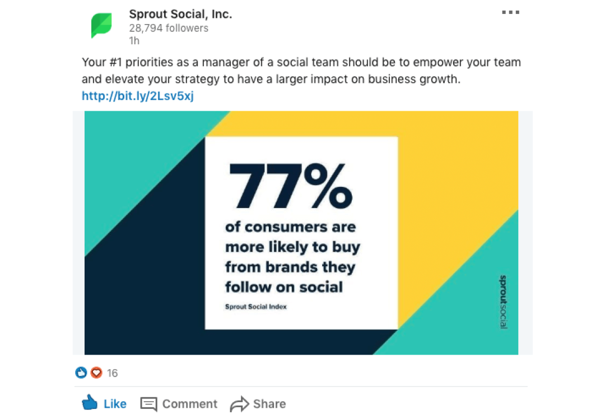
Task: Click the Comment speech bubble icon
Action: (148, 404)
